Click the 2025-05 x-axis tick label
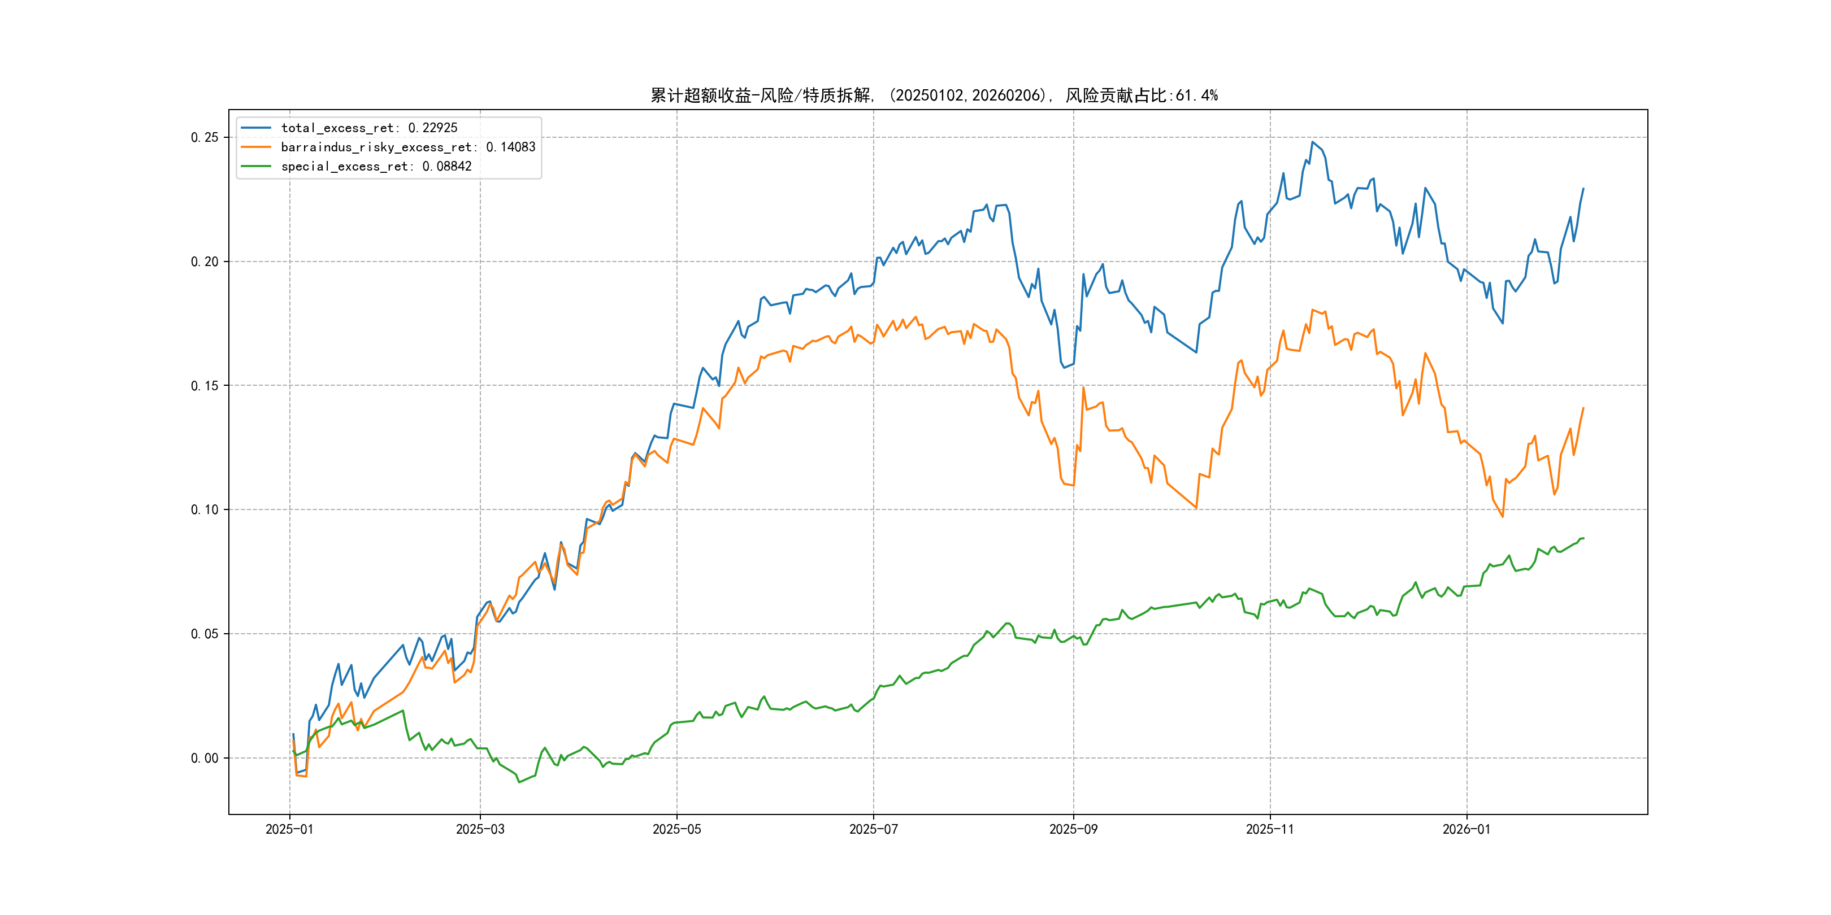This screenshot has height=915, width=1831. pyautogui.click(x=676, y=830)
